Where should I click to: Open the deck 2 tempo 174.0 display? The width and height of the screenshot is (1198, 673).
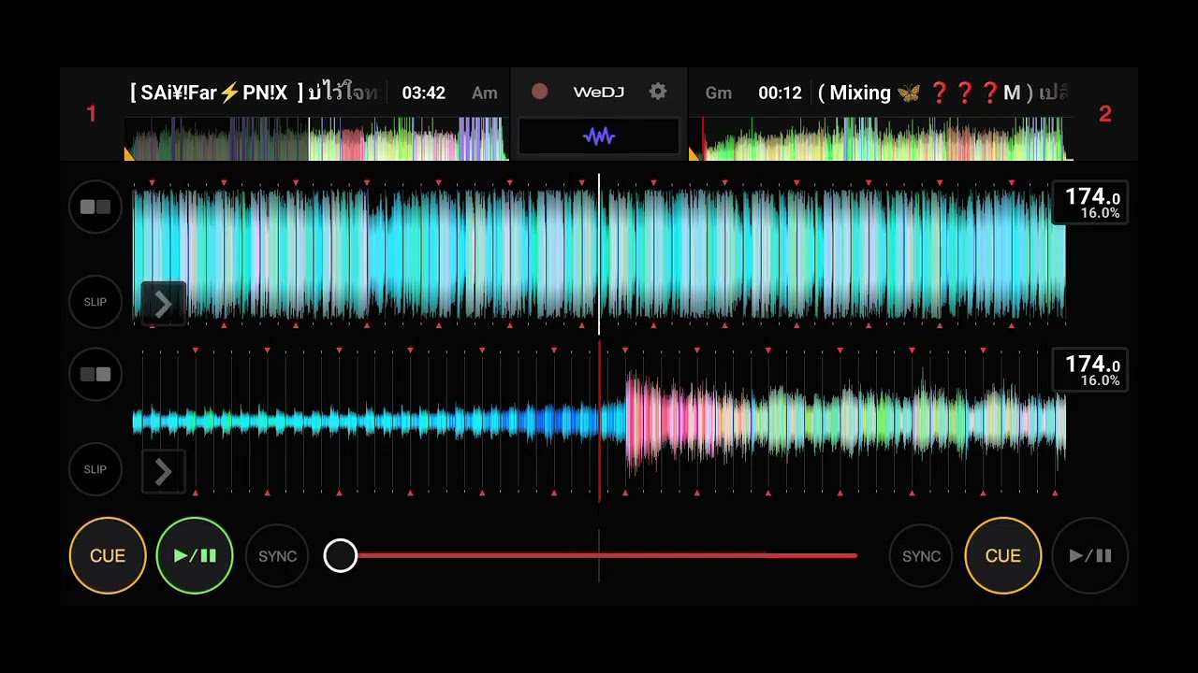(x=1090, y=370)
